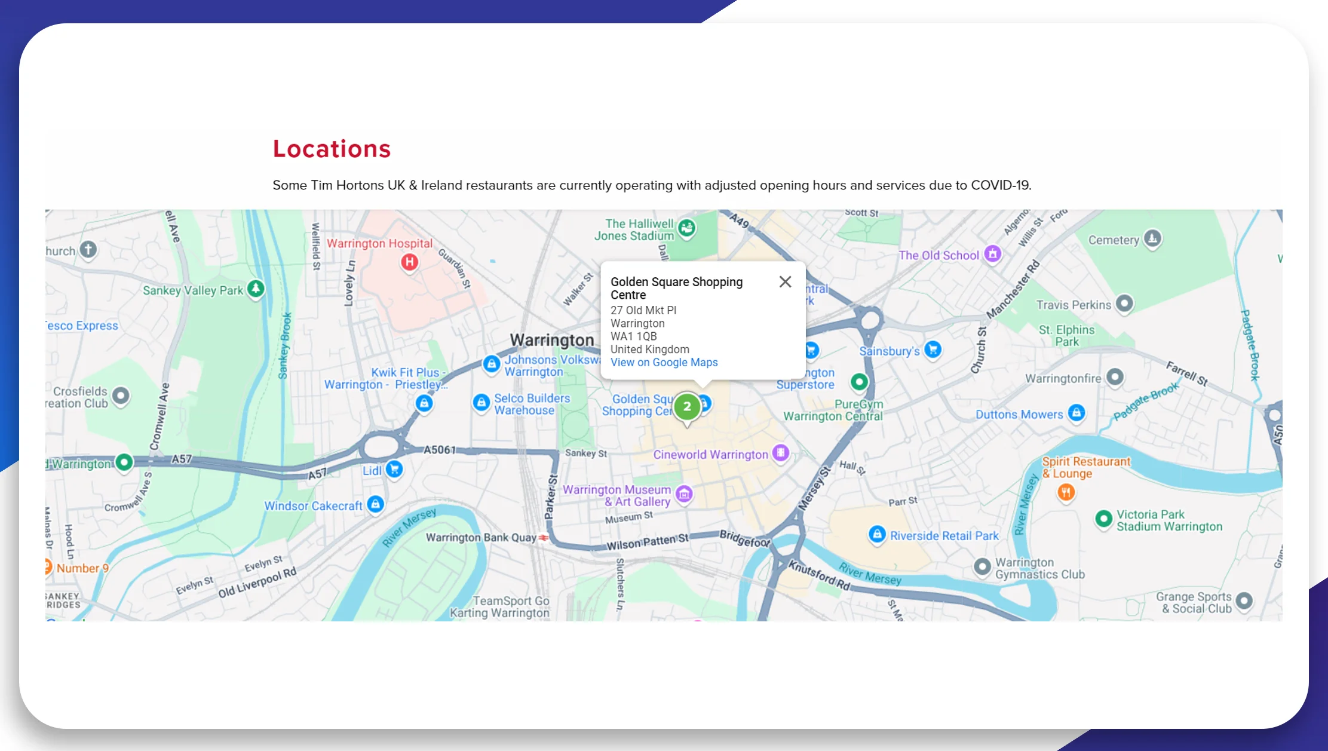
Task: Select the Warrington Hospital red H marker
Action: (x=409, y=262)
